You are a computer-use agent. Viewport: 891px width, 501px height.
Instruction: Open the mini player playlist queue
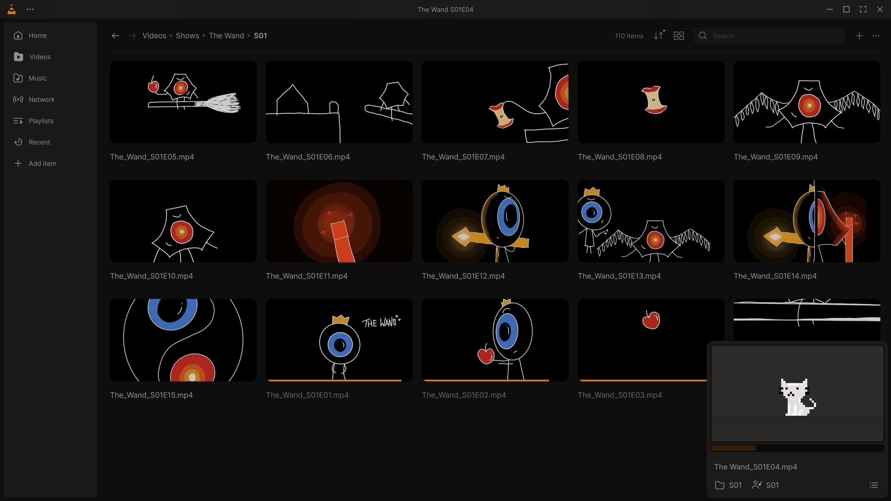coord(874,485)
